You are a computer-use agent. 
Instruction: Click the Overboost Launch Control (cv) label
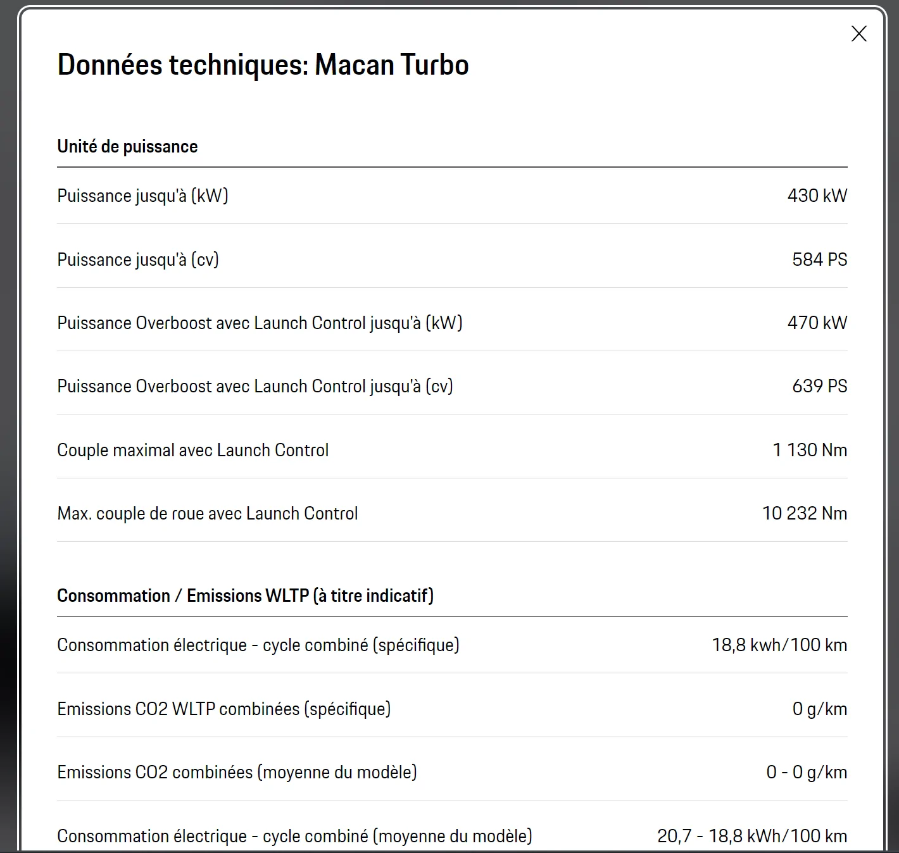(255, 387)
